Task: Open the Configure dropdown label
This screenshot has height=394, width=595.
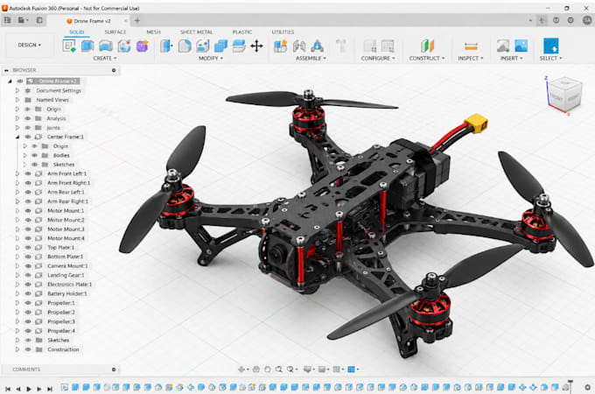Action: (x=378, y=58)
